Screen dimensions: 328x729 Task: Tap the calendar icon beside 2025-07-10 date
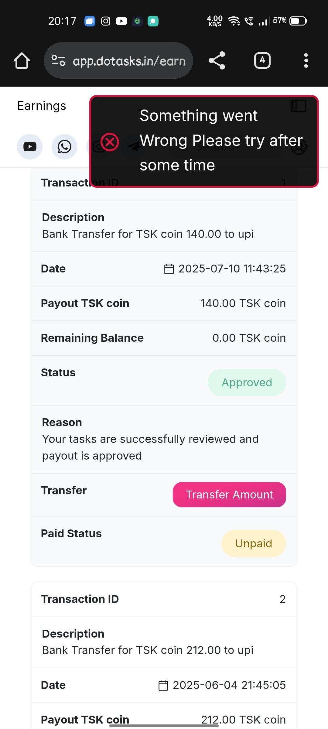(169, 269)
